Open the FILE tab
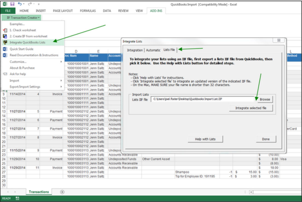The image size is (302, 202). coord(8,11)
